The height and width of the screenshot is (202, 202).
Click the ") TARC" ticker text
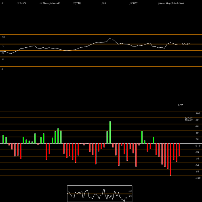tap(133, 3)
